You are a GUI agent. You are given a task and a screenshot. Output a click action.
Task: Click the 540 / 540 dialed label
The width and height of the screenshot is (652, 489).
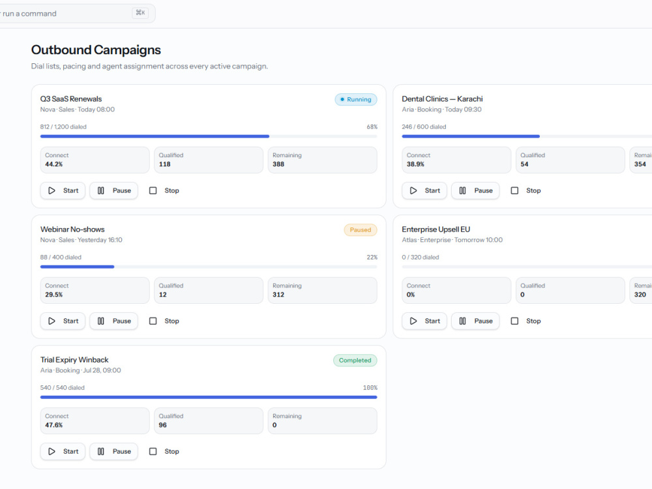click(63, 388)
